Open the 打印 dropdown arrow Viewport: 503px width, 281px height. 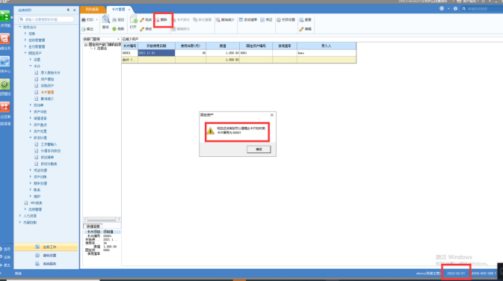(x=97, y=20)
